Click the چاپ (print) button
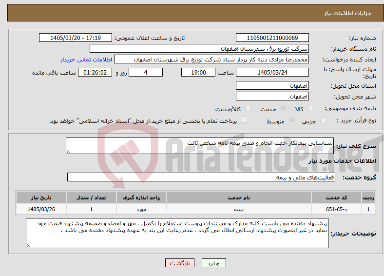 (x=213, y=263)
